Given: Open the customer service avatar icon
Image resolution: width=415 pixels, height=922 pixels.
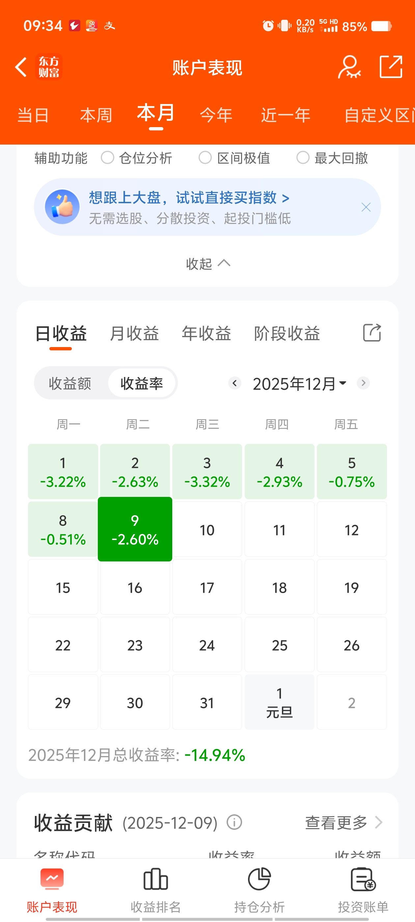Looking at the screenshot, I should 349,67.
